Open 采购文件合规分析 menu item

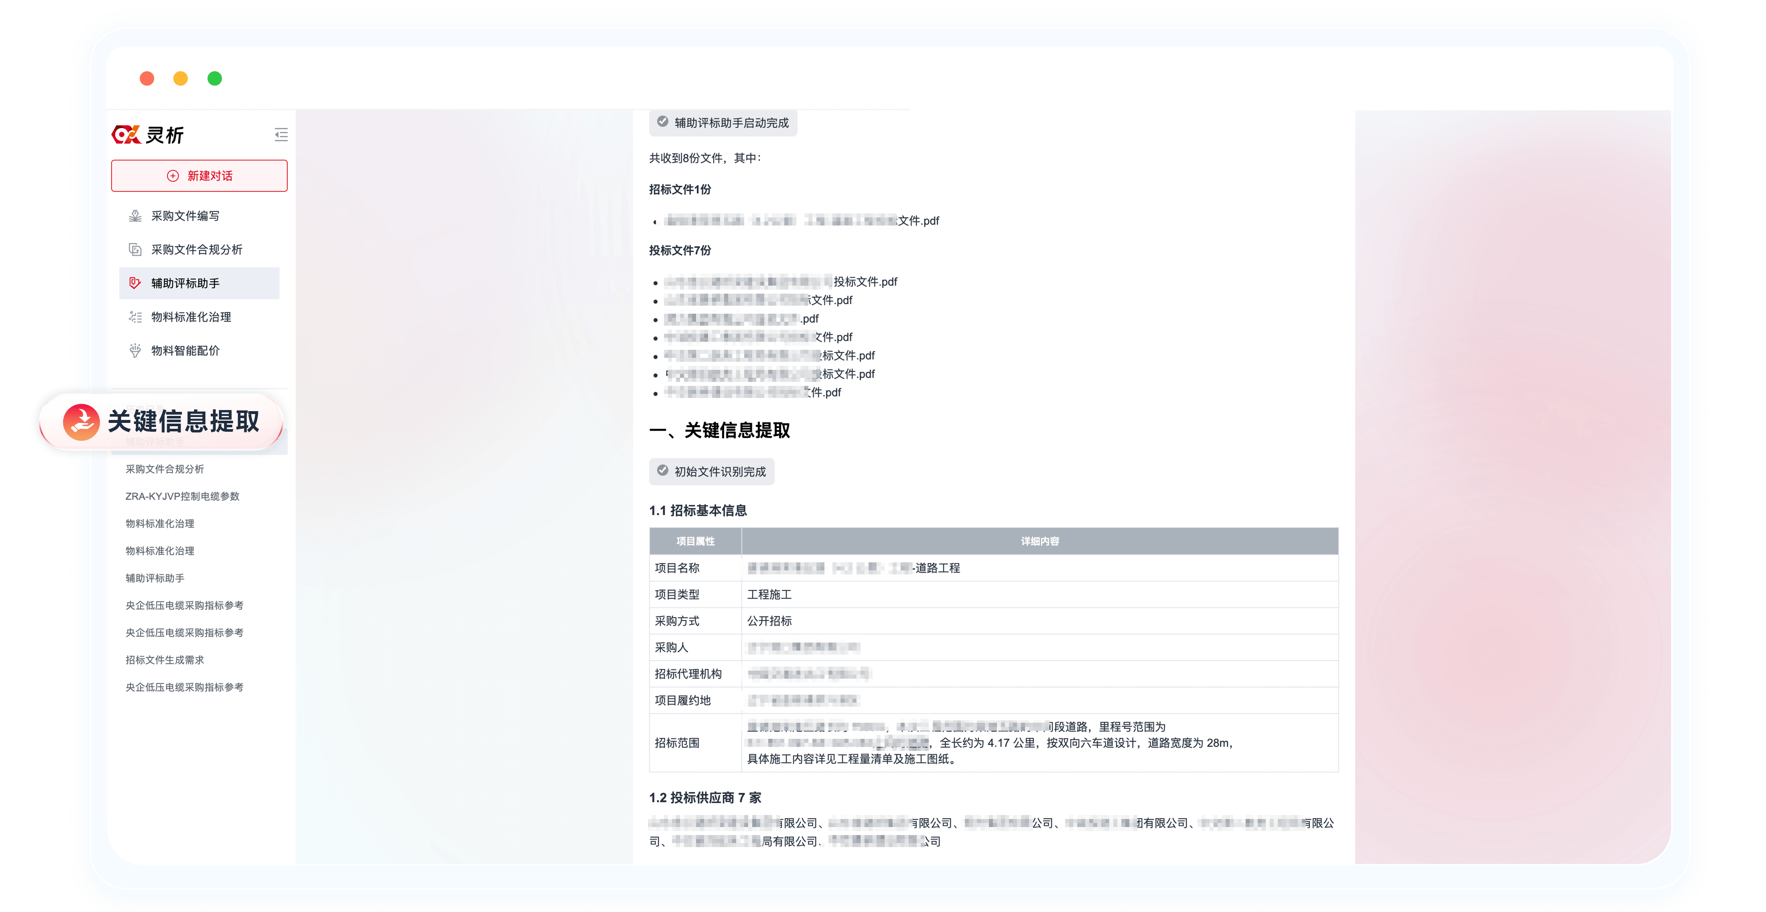click(199, 249)
